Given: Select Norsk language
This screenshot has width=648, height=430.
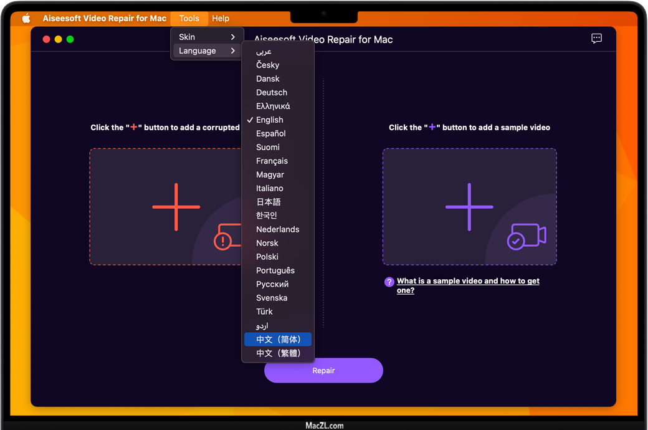Looking at the screenshot, I should point(278,243).
